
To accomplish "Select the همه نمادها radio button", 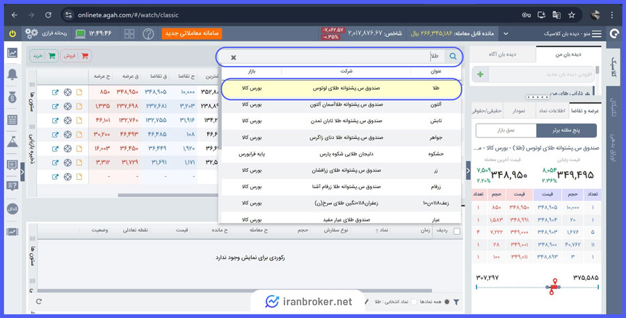I will pyautogui.click(x=447, y=302).
